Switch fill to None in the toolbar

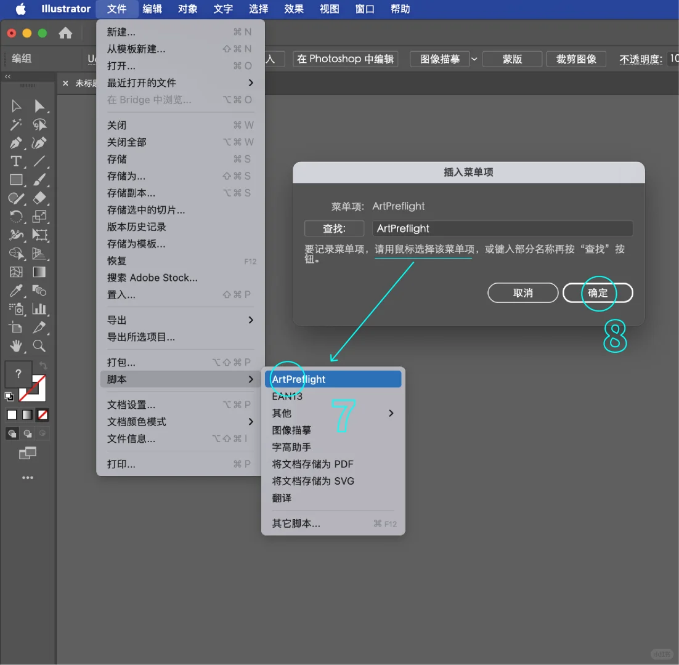pos(43,415)
